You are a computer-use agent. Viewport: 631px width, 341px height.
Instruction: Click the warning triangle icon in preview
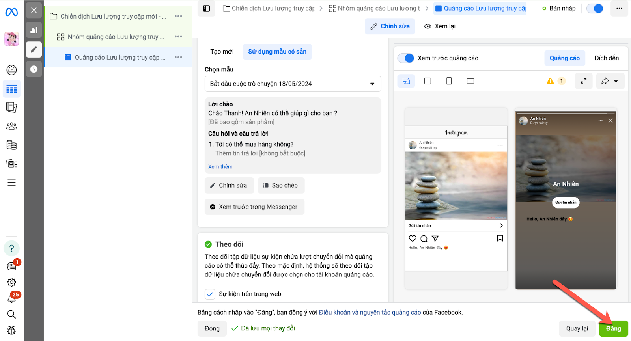coord(550,81)
